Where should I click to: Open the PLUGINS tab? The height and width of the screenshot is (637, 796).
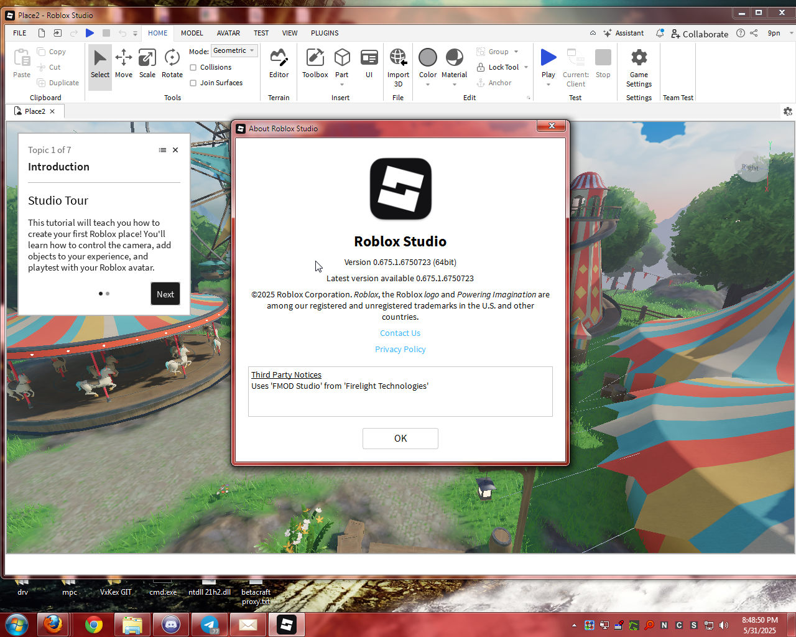[325, 33]
